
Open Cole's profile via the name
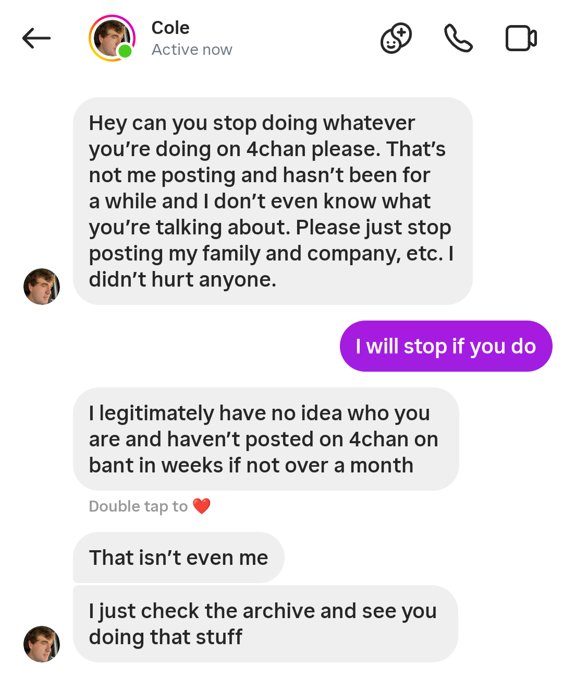(x=170, y=28)
